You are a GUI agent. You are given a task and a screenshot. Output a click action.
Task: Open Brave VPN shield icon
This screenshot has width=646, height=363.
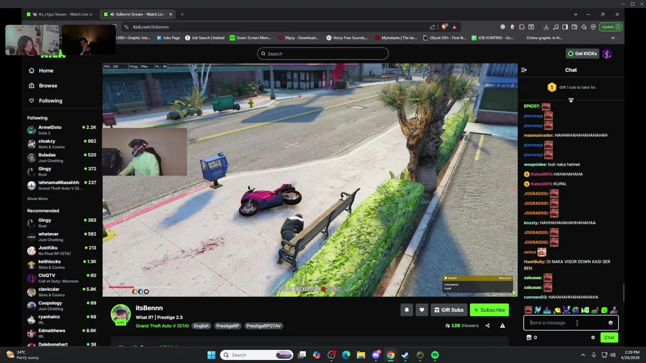pyautogui.click(x=594, y=27)
